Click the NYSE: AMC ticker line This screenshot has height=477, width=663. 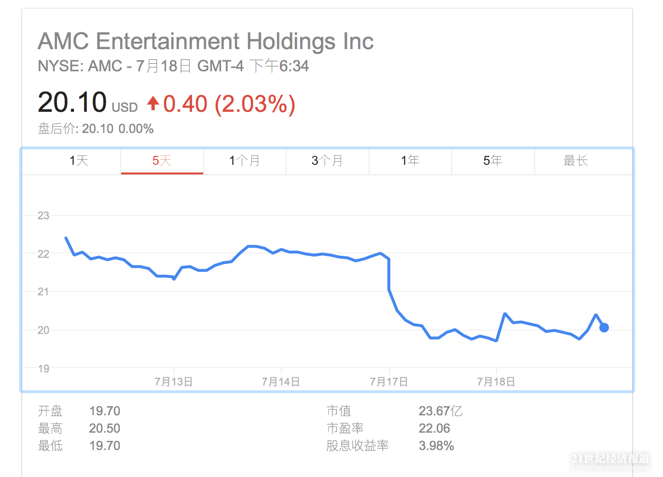(x=173, y=66)
